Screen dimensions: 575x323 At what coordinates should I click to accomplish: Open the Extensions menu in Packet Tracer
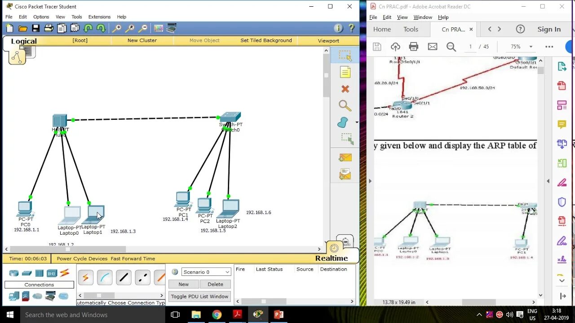tap(99, 17)
